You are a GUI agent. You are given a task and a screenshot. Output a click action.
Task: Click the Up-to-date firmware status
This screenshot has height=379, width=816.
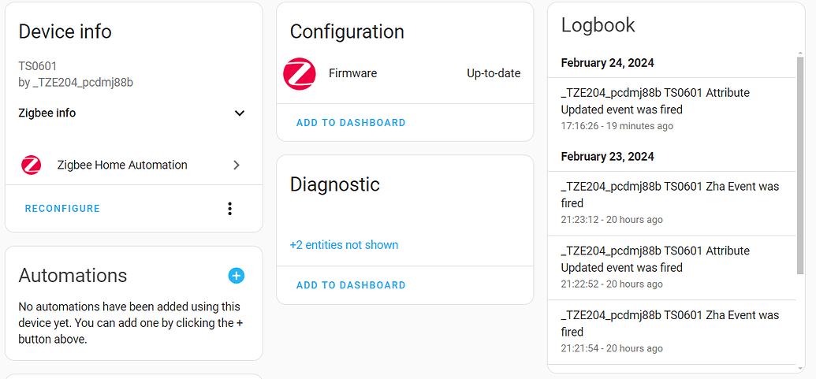pos(494,74)
